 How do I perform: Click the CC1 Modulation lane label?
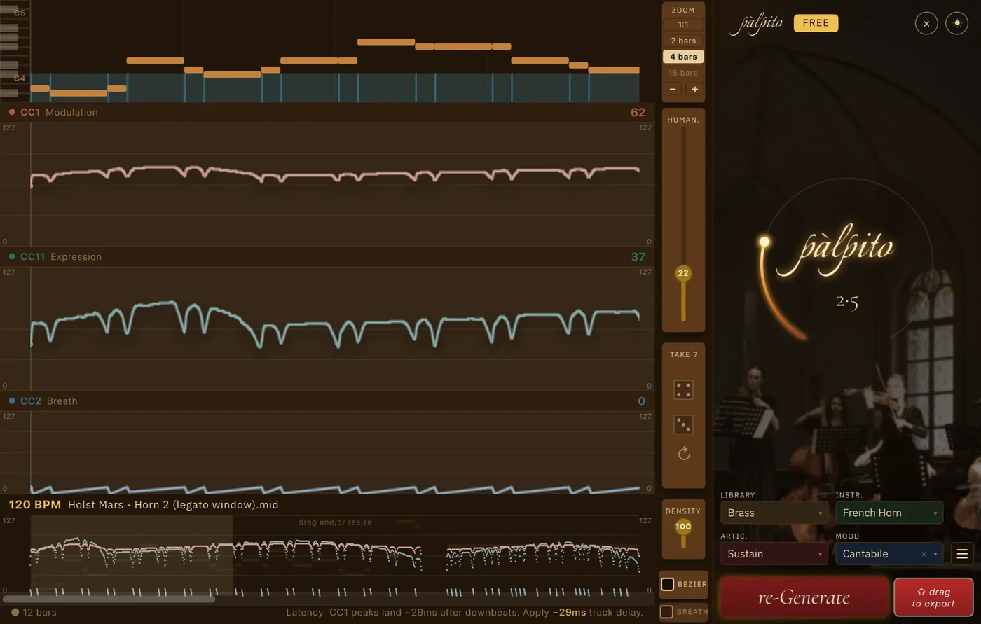(59, 112)
